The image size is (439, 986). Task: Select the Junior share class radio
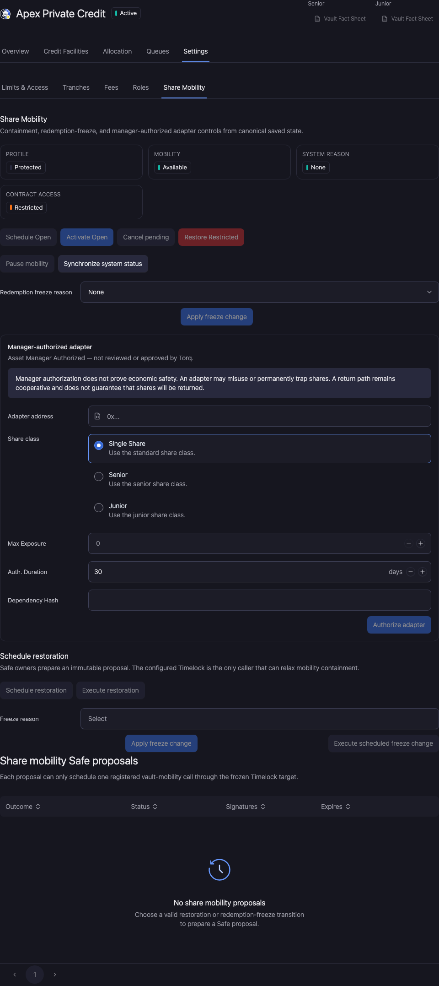(99, 508)
